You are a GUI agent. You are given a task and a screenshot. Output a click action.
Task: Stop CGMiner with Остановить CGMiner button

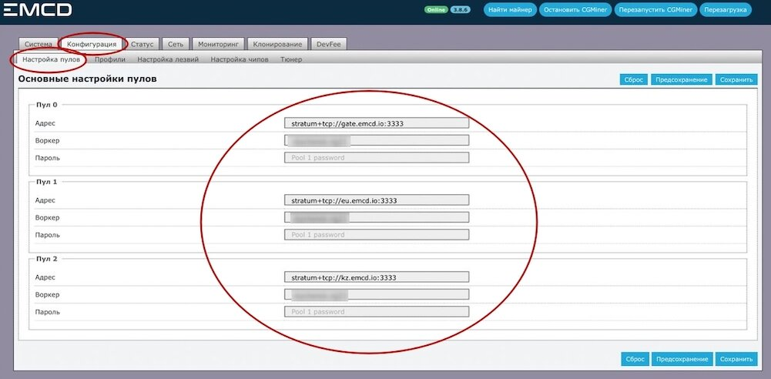(576, 10)
